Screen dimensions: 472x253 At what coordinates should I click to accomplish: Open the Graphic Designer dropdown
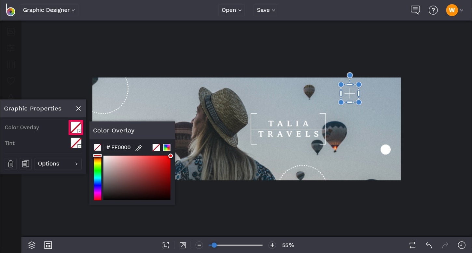tap(49, 10)
